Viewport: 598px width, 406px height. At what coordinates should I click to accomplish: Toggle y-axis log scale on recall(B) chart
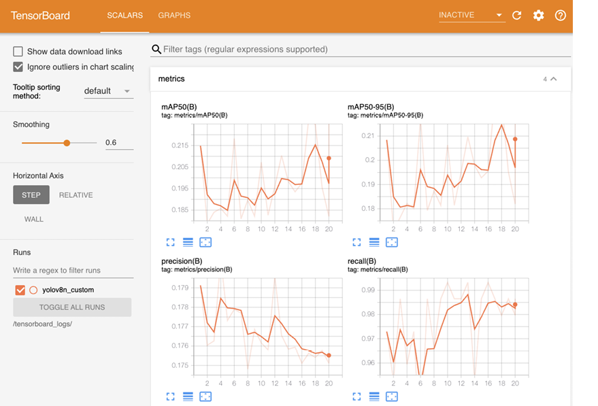[x=374, y=396]
